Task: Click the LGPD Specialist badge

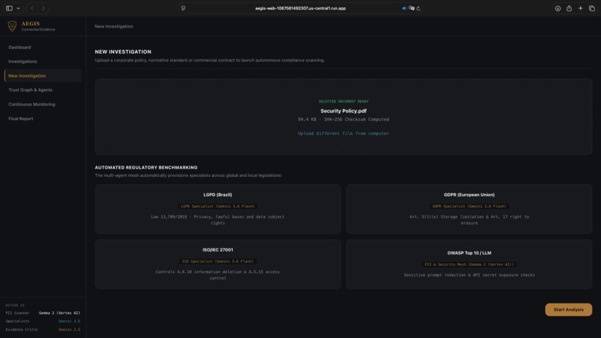Action: tap(218, 206)
